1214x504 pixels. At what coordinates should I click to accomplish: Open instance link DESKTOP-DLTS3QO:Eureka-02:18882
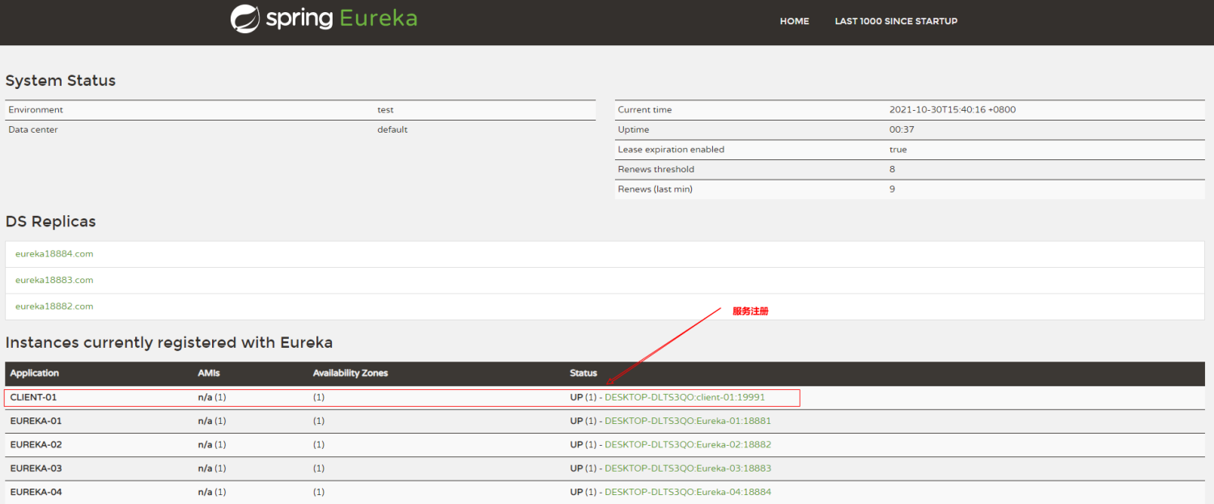(688, 444)
